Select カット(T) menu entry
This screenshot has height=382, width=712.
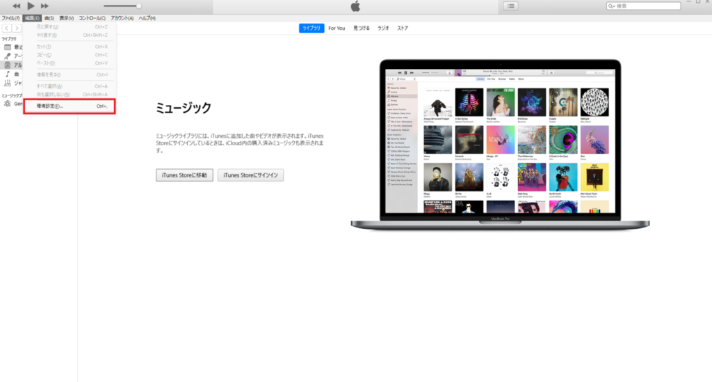[70, 47]
